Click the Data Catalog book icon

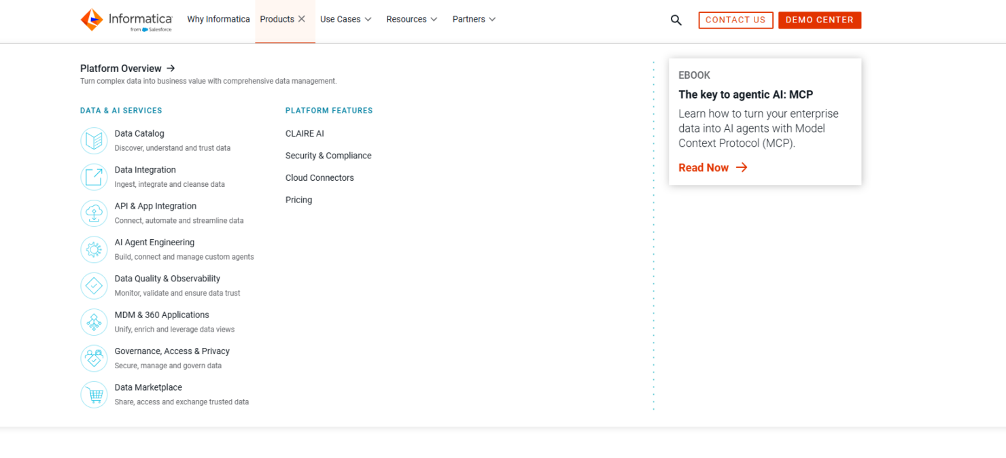[x=94, y=141]
